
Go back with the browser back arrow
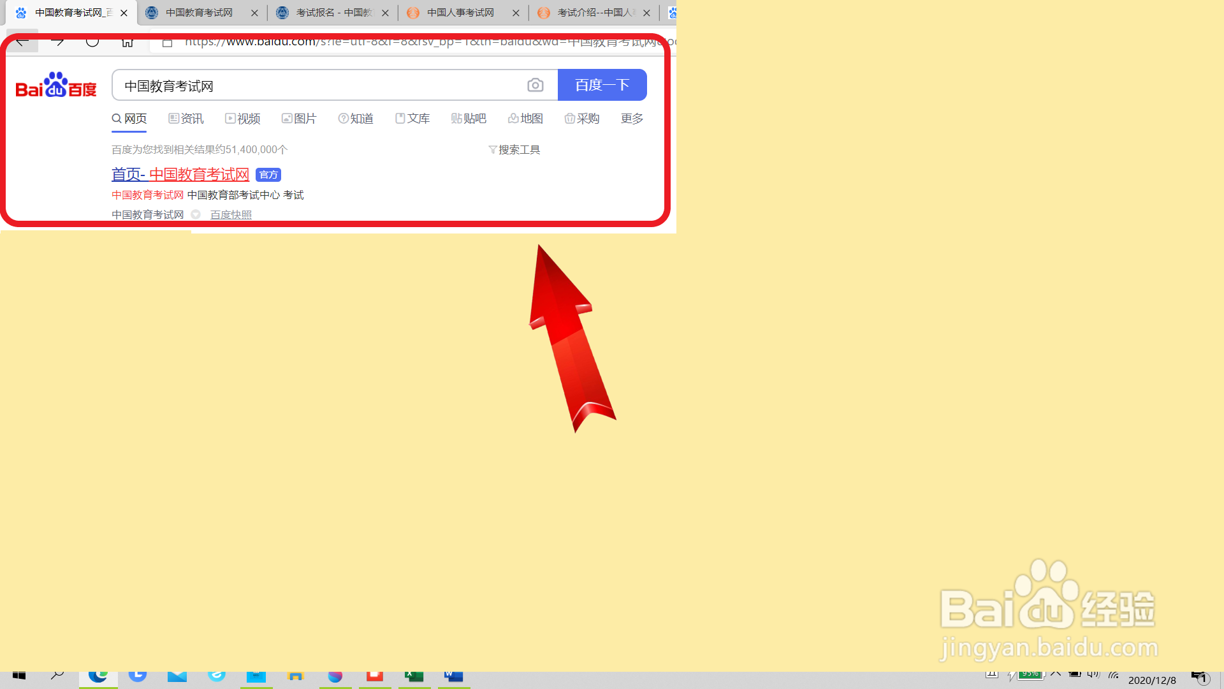point(22,41)
